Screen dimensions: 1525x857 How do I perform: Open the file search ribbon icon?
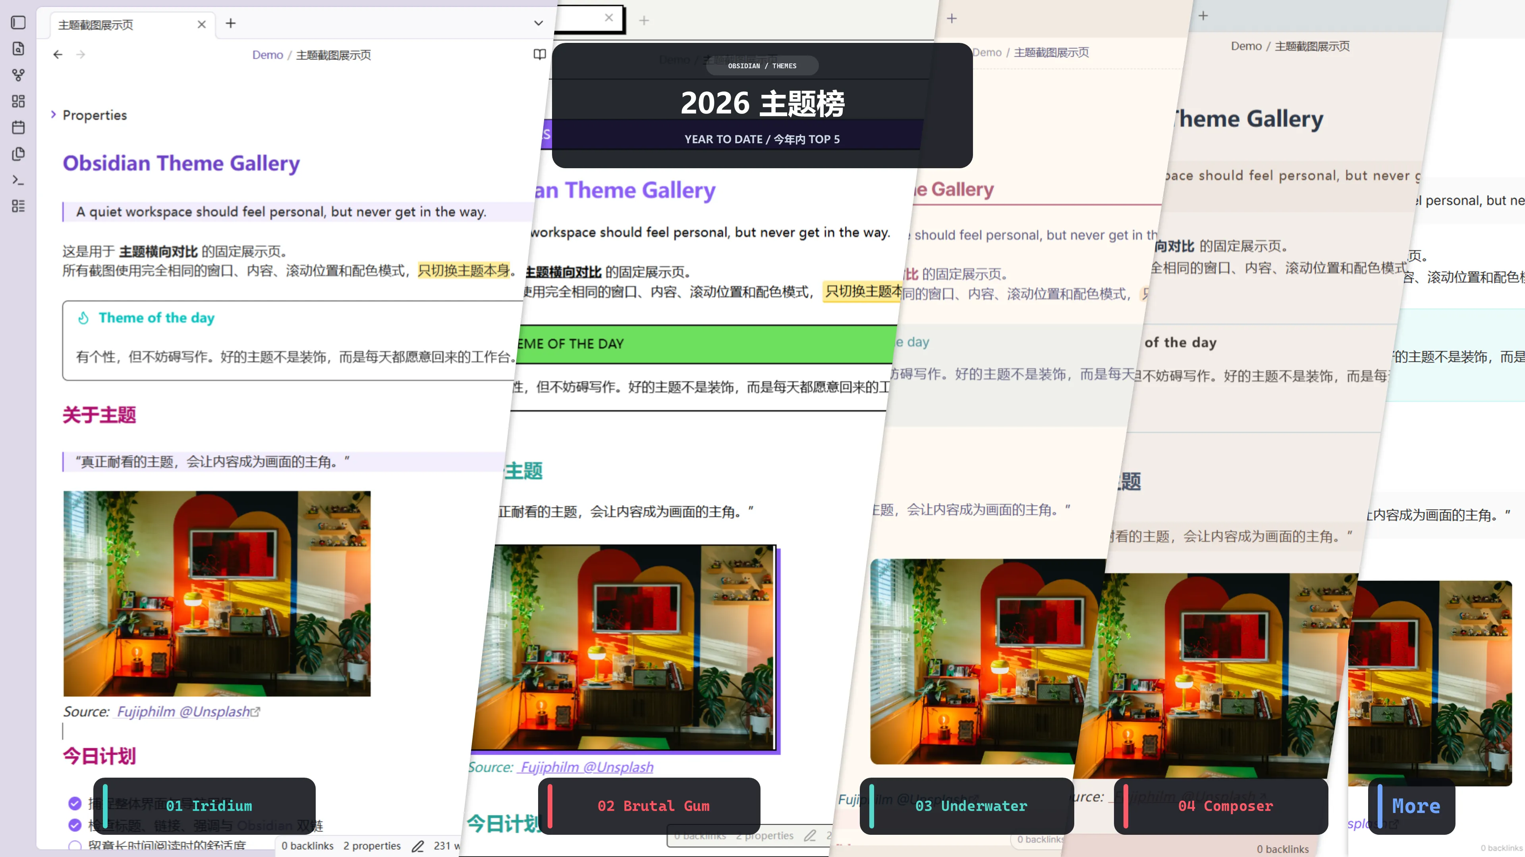coord(18,48)
